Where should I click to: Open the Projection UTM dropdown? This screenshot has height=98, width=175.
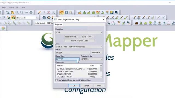79,32
